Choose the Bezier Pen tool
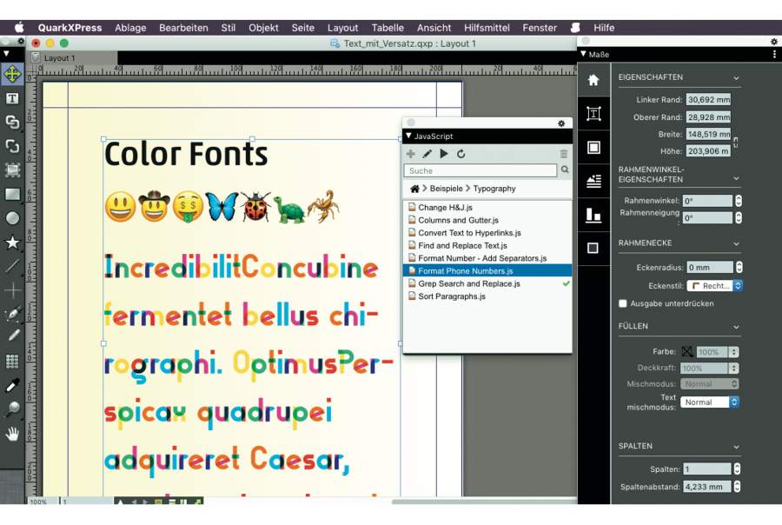Screen dimensions: 782x525 (x=12, y=314)
